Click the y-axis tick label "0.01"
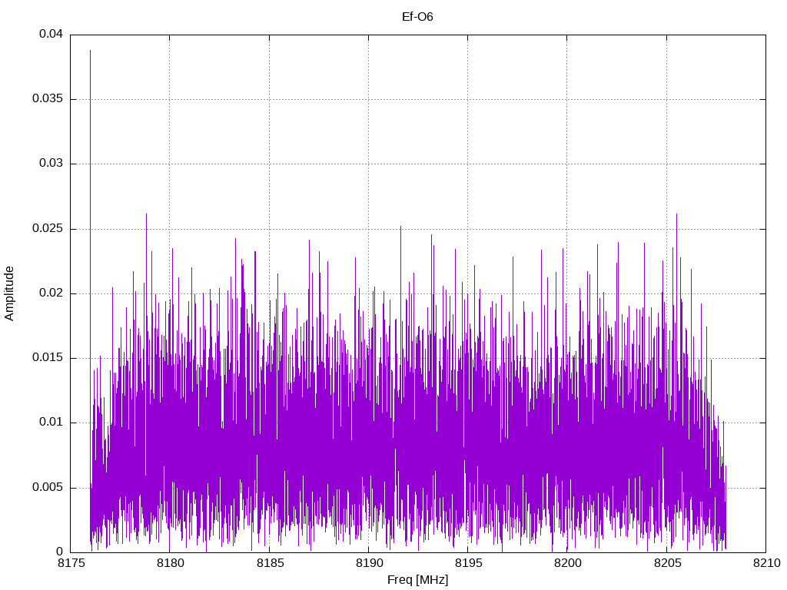 tap(51, 423)
